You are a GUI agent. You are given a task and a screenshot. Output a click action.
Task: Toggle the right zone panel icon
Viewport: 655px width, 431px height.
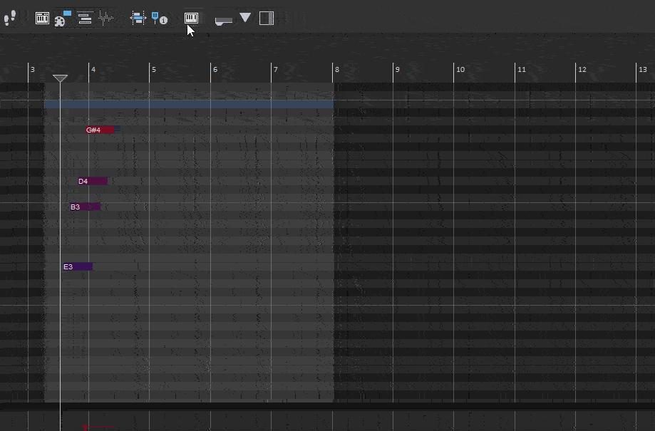point(267,18)
